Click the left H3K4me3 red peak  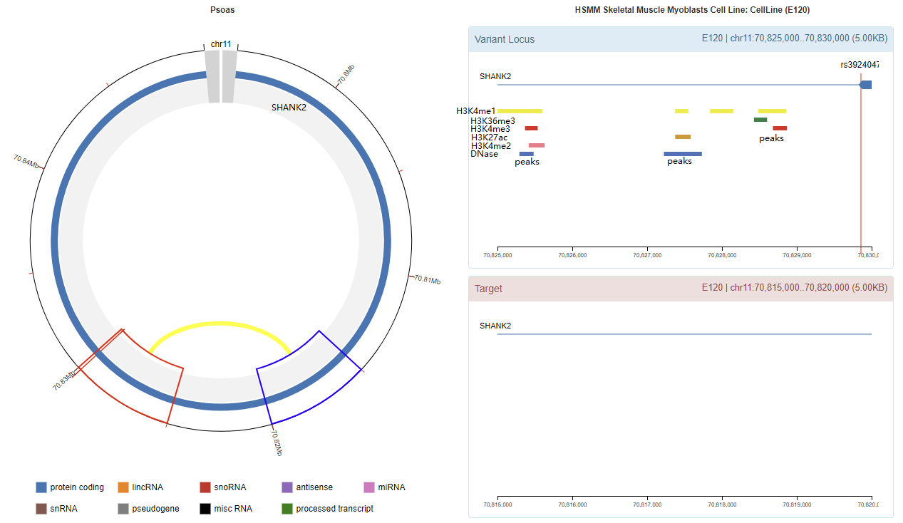pos(531,128)
